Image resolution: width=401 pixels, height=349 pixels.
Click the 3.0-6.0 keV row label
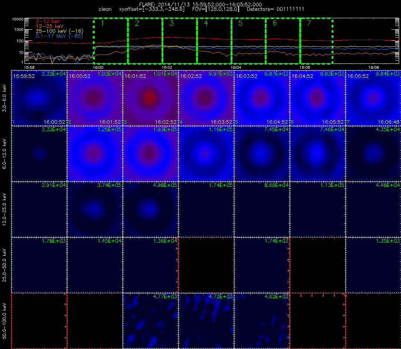pyautogui.click(x=4, y=98)
